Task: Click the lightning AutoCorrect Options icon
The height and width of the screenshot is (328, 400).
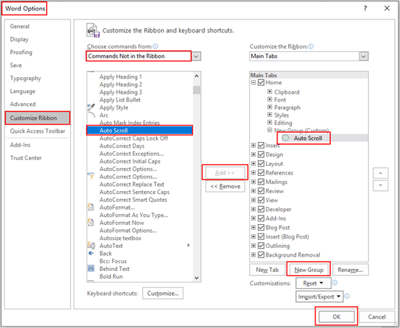Action: pyautogui.click(x=91, y=176)
